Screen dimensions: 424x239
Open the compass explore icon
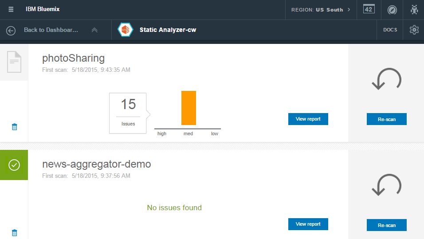[392, 10]
